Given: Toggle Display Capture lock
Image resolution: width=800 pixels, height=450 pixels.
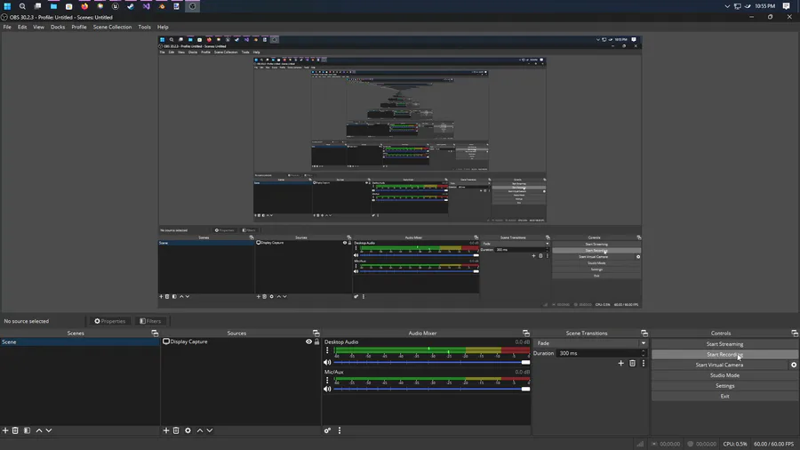Looking at the screenshot, I should (316, 342).
